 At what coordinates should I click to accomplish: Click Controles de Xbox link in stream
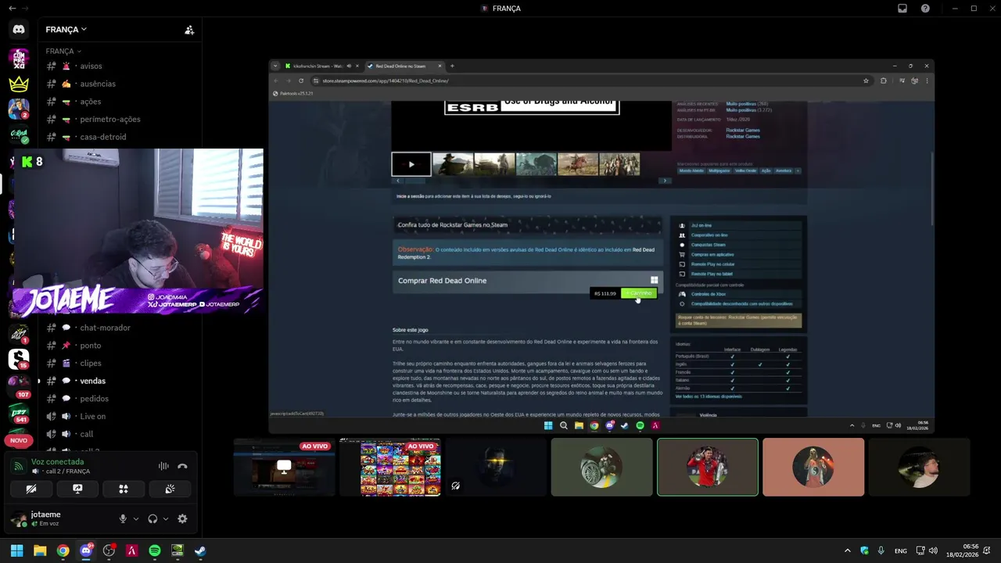coord(709,294)
